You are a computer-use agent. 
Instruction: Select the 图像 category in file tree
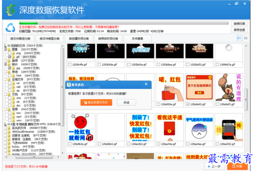click(15, 50)
